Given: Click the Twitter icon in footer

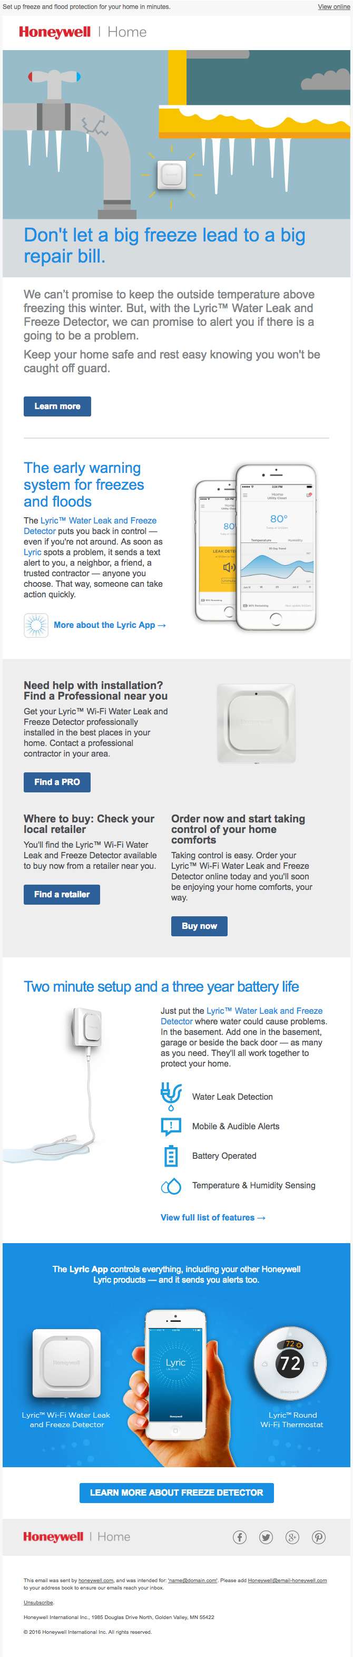Looking at the screenshot, I should tap(266, 1537).
